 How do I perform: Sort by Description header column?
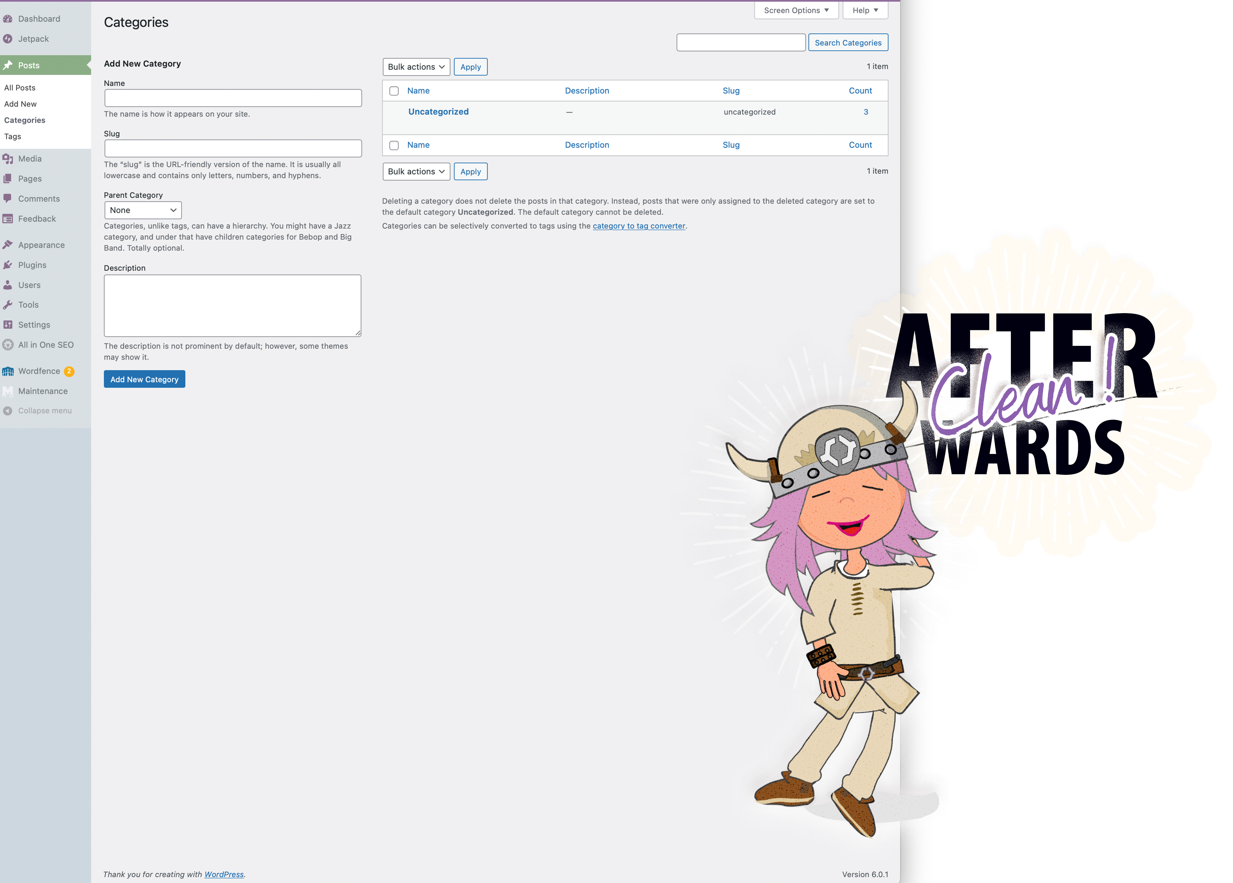pos(587,91)
